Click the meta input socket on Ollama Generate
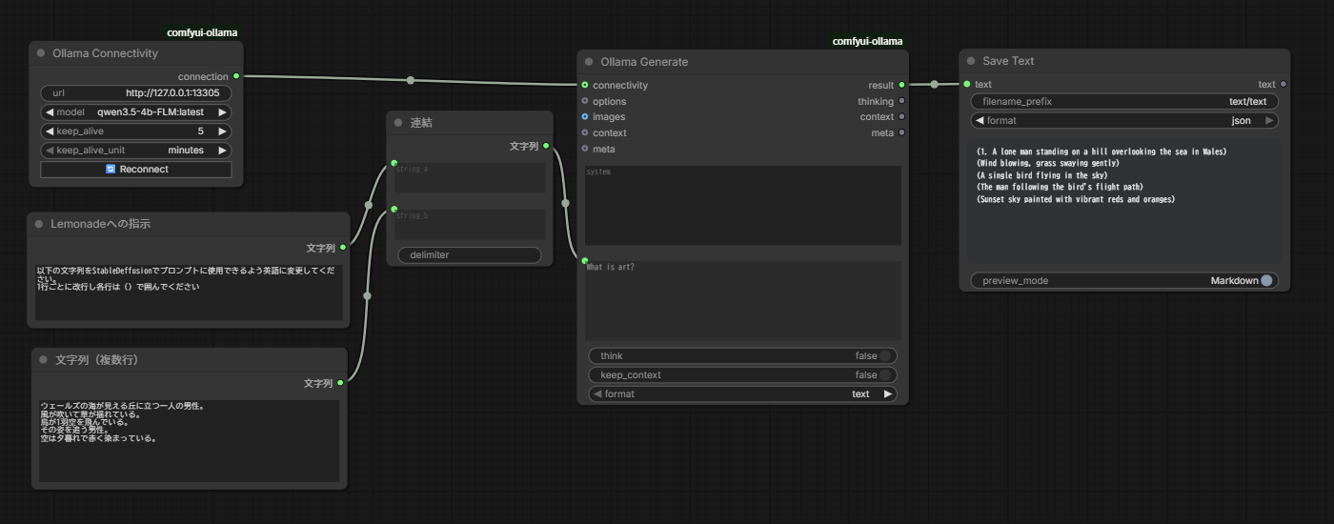The width and height of the screenshot is (1334, 524). [x=585, y=149]
